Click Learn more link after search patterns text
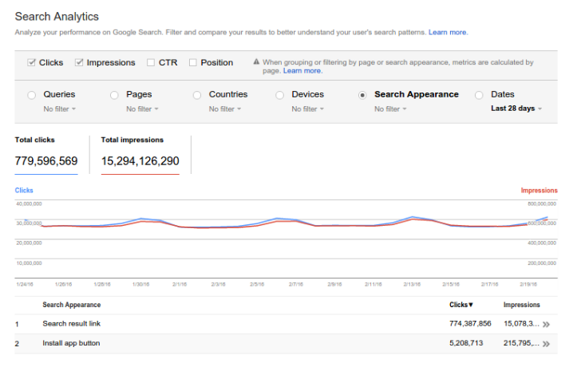This screenshot has width=569, height=375. [448, 32]
